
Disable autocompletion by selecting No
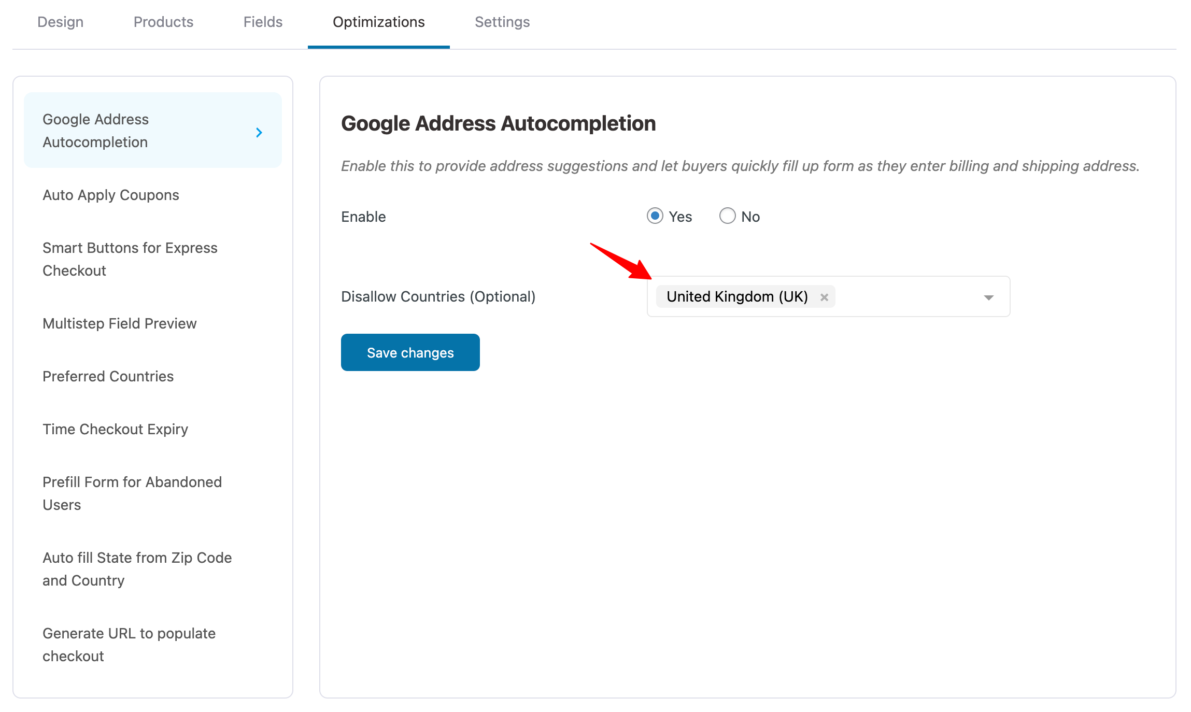pyautogui.click(x=728, y=216)
